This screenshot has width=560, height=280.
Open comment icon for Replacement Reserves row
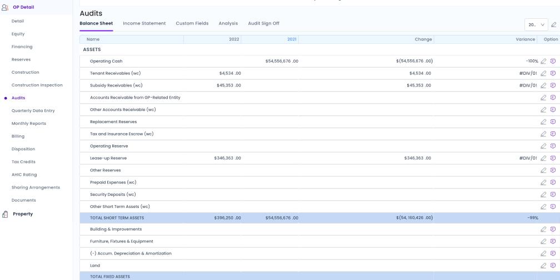point(553,122)
